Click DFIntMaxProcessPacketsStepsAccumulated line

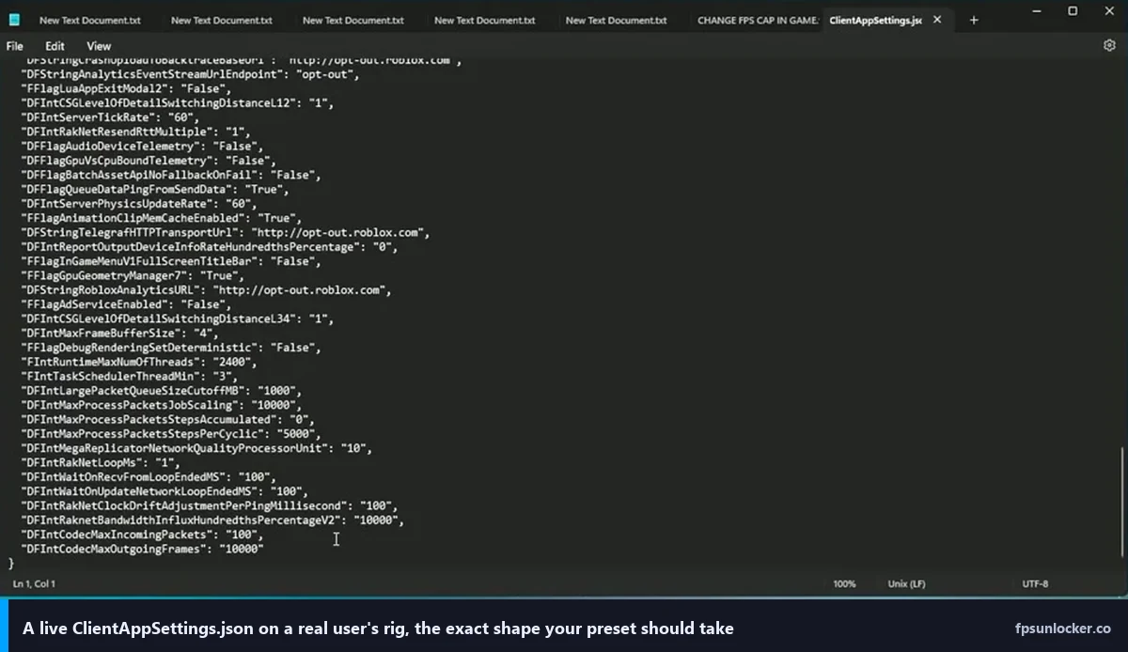167,420
